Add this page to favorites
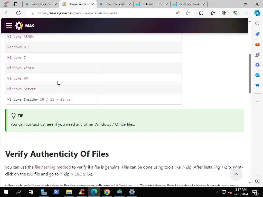The width and height of the screenshot is (263, 197). pos(188,13)
